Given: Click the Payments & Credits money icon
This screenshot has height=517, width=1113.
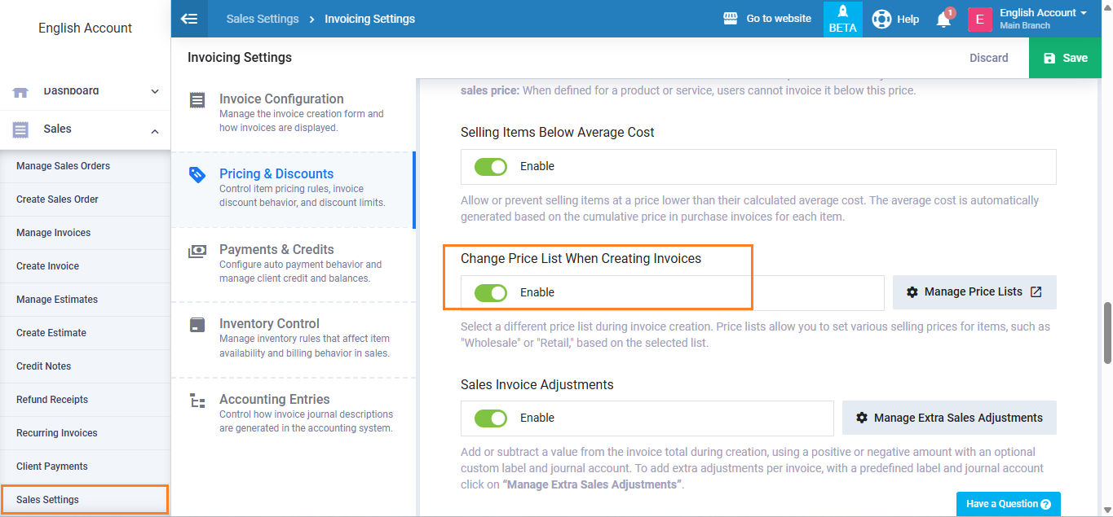Looking at the screenshot, I should point(197,251).
